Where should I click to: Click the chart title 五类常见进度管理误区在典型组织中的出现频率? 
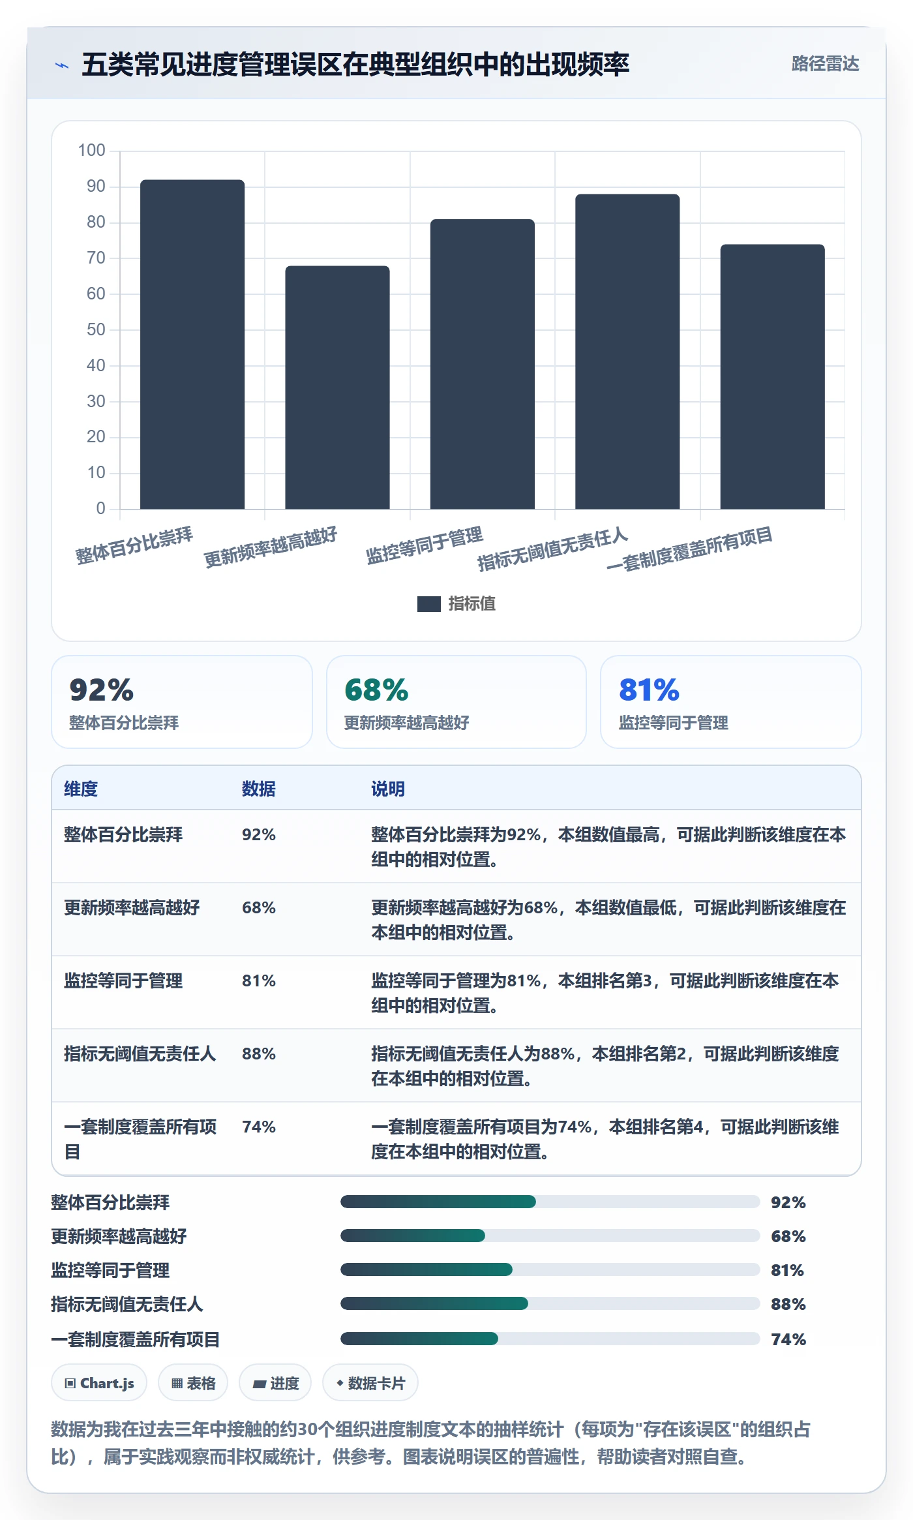click(355, 65)
